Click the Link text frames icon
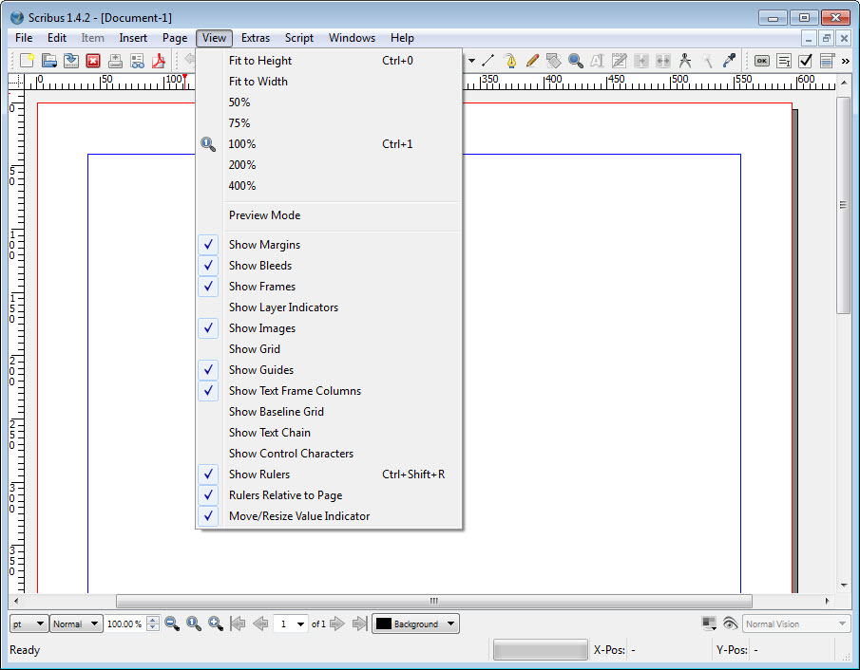Viewport: 860px width, 670px height. pyautogui.click(x=641, y=60)
